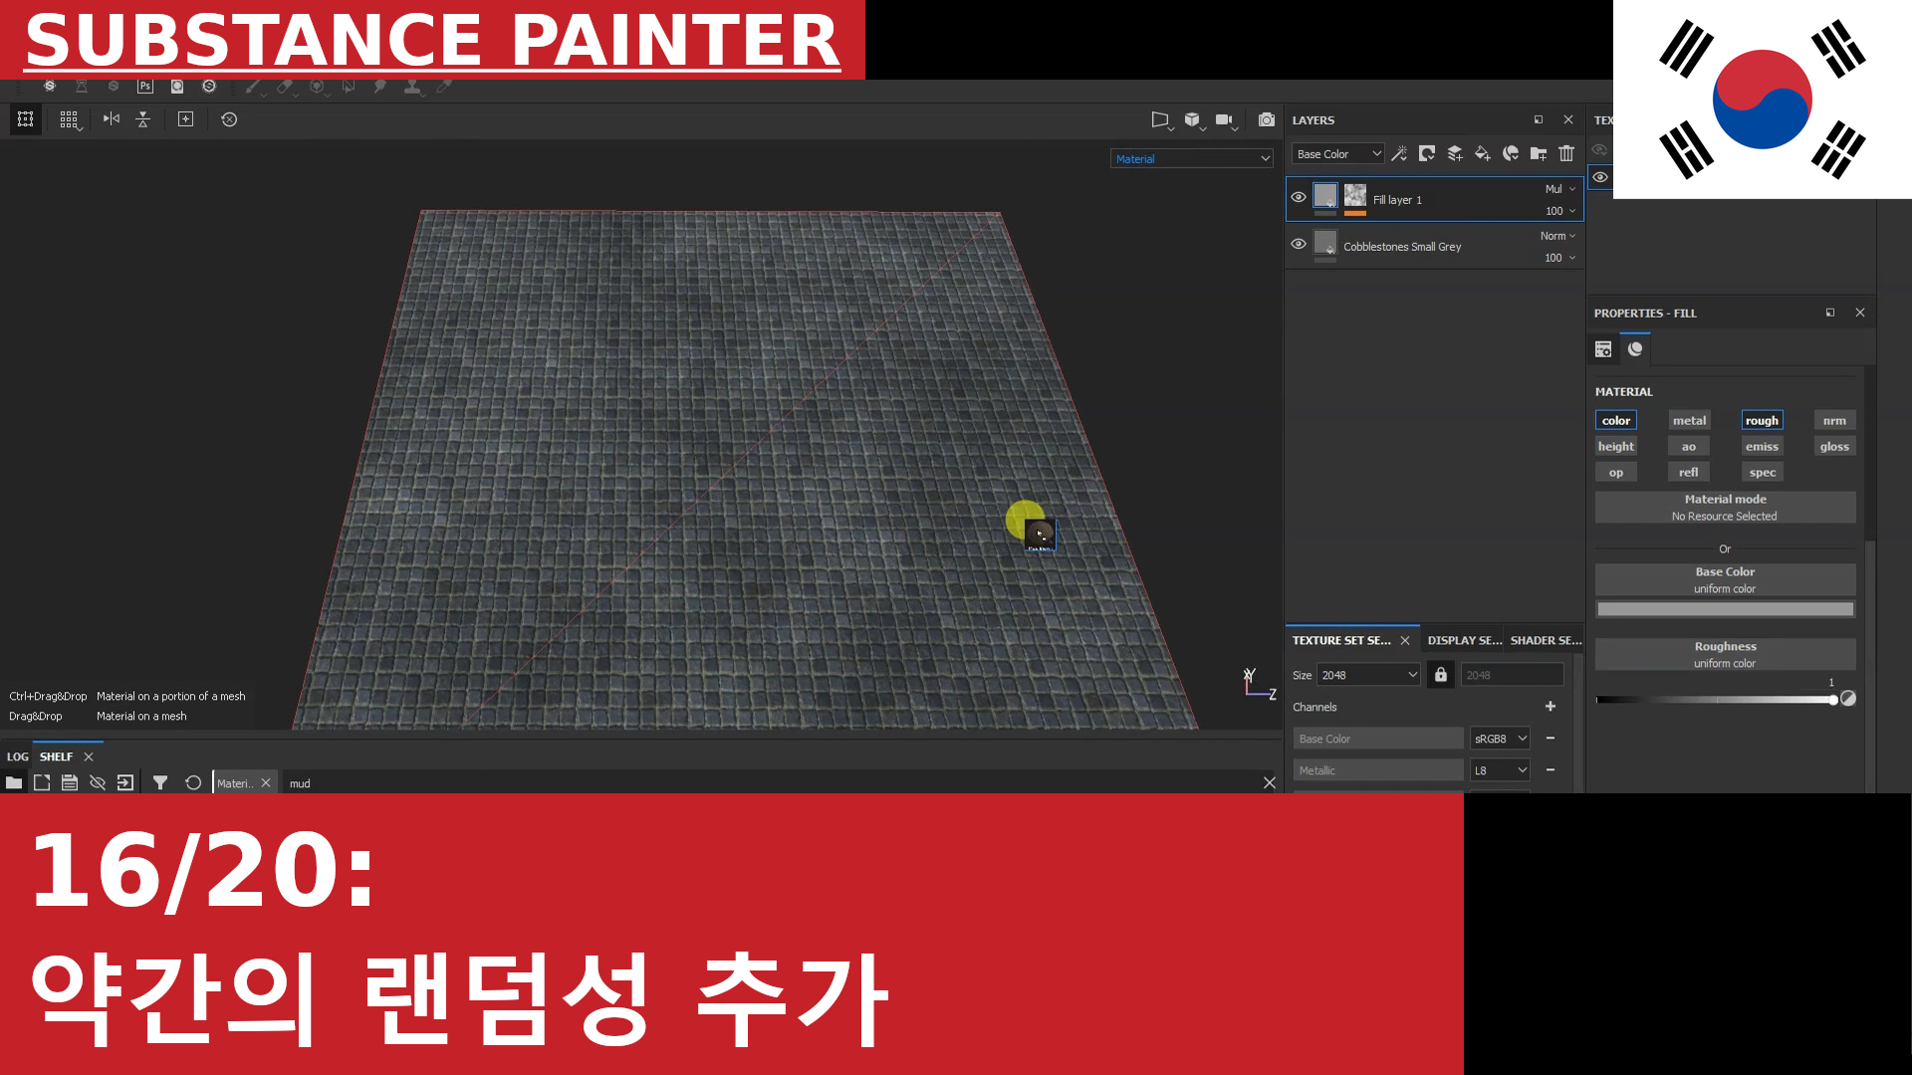The image size is (1912, 1075).
Task: Open the sRGB8 format dropdown
Action: click(x=1500, y=739)
